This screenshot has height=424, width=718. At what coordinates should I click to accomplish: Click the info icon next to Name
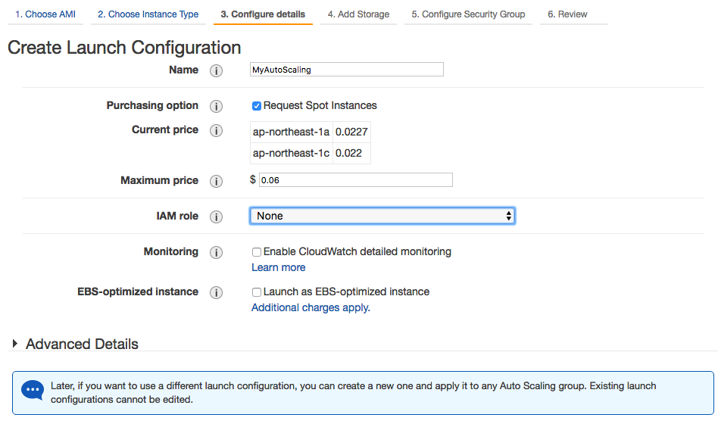coord(216,70)
